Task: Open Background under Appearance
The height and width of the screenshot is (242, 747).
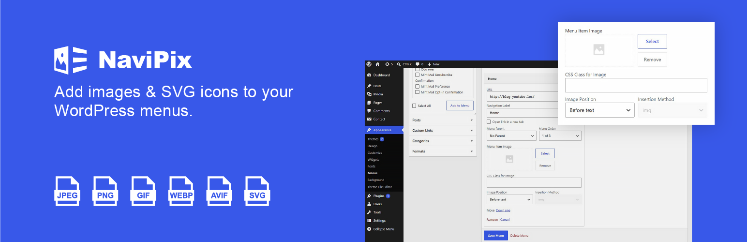Action: click(x=376, y=180)
